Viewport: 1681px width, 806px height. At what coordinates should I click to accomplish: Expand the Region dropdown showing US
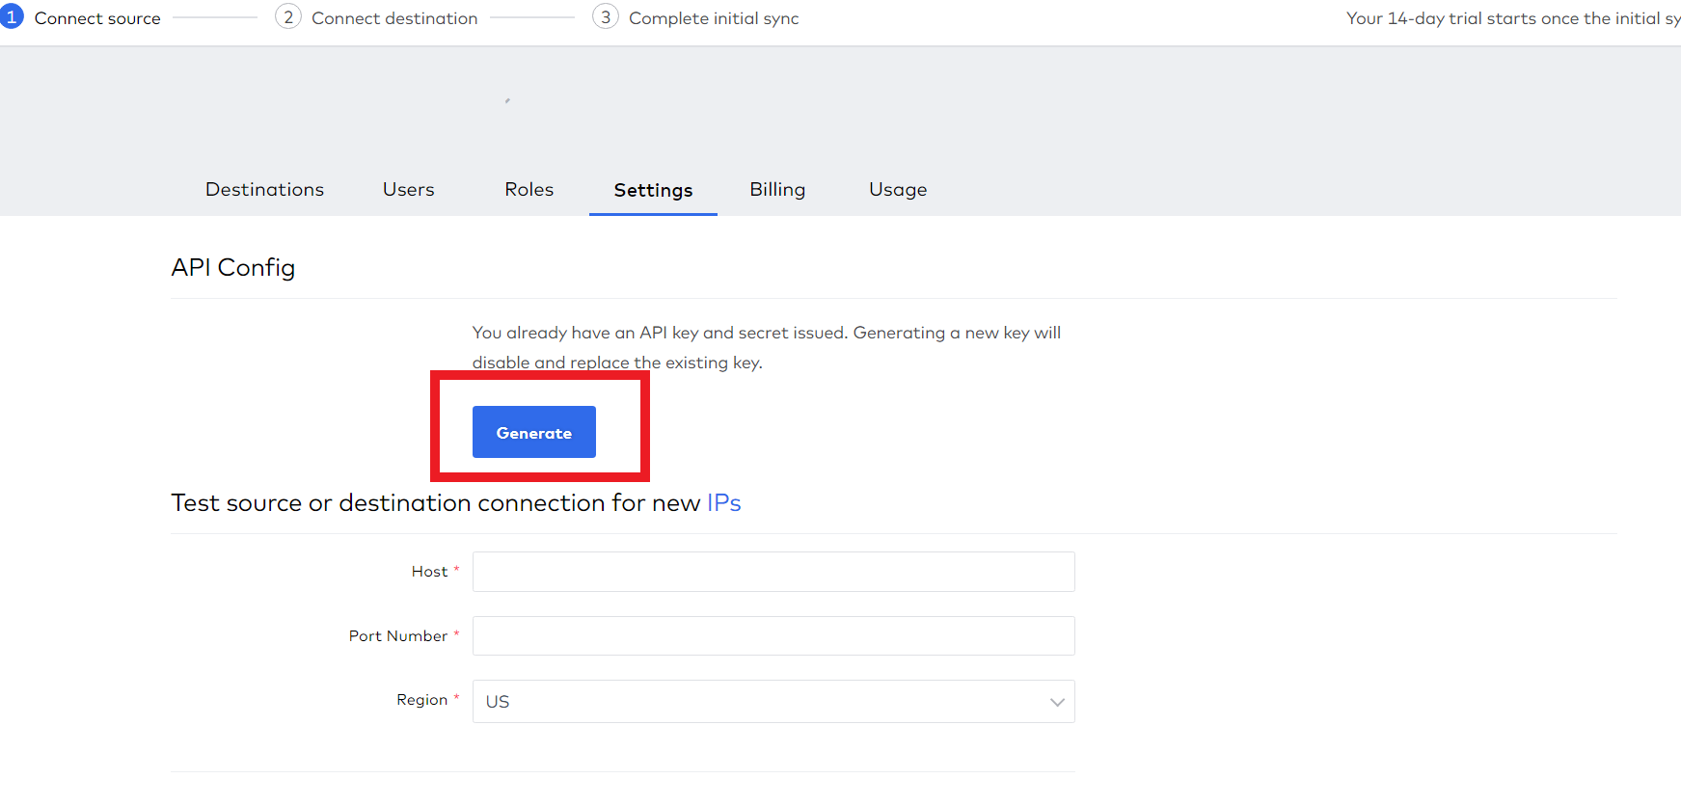click(x=773, y=702)
